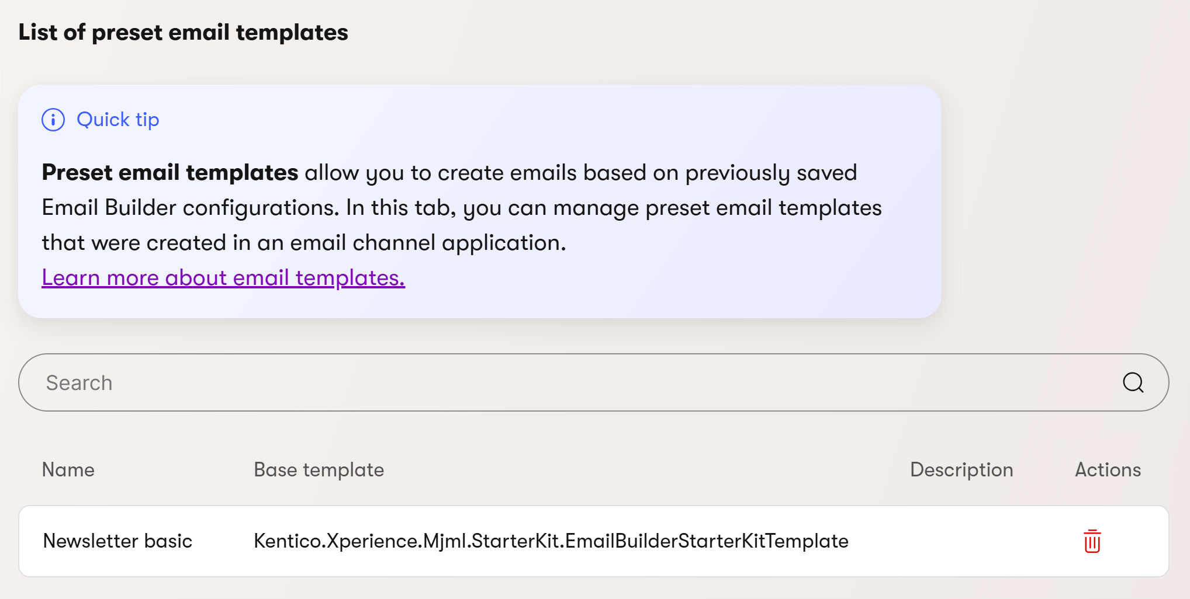The width and height of the screenshot is (1190, 599).
Task: Sort by the Base template column header
Action: point(319,469)
